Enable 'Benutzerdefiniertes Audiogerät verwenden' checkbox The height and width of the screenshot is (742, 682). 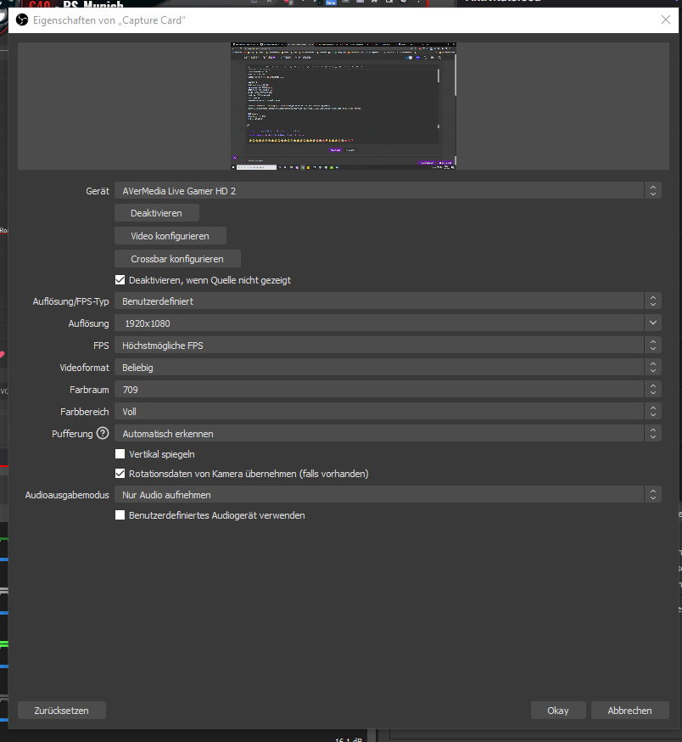click(120, 515)
